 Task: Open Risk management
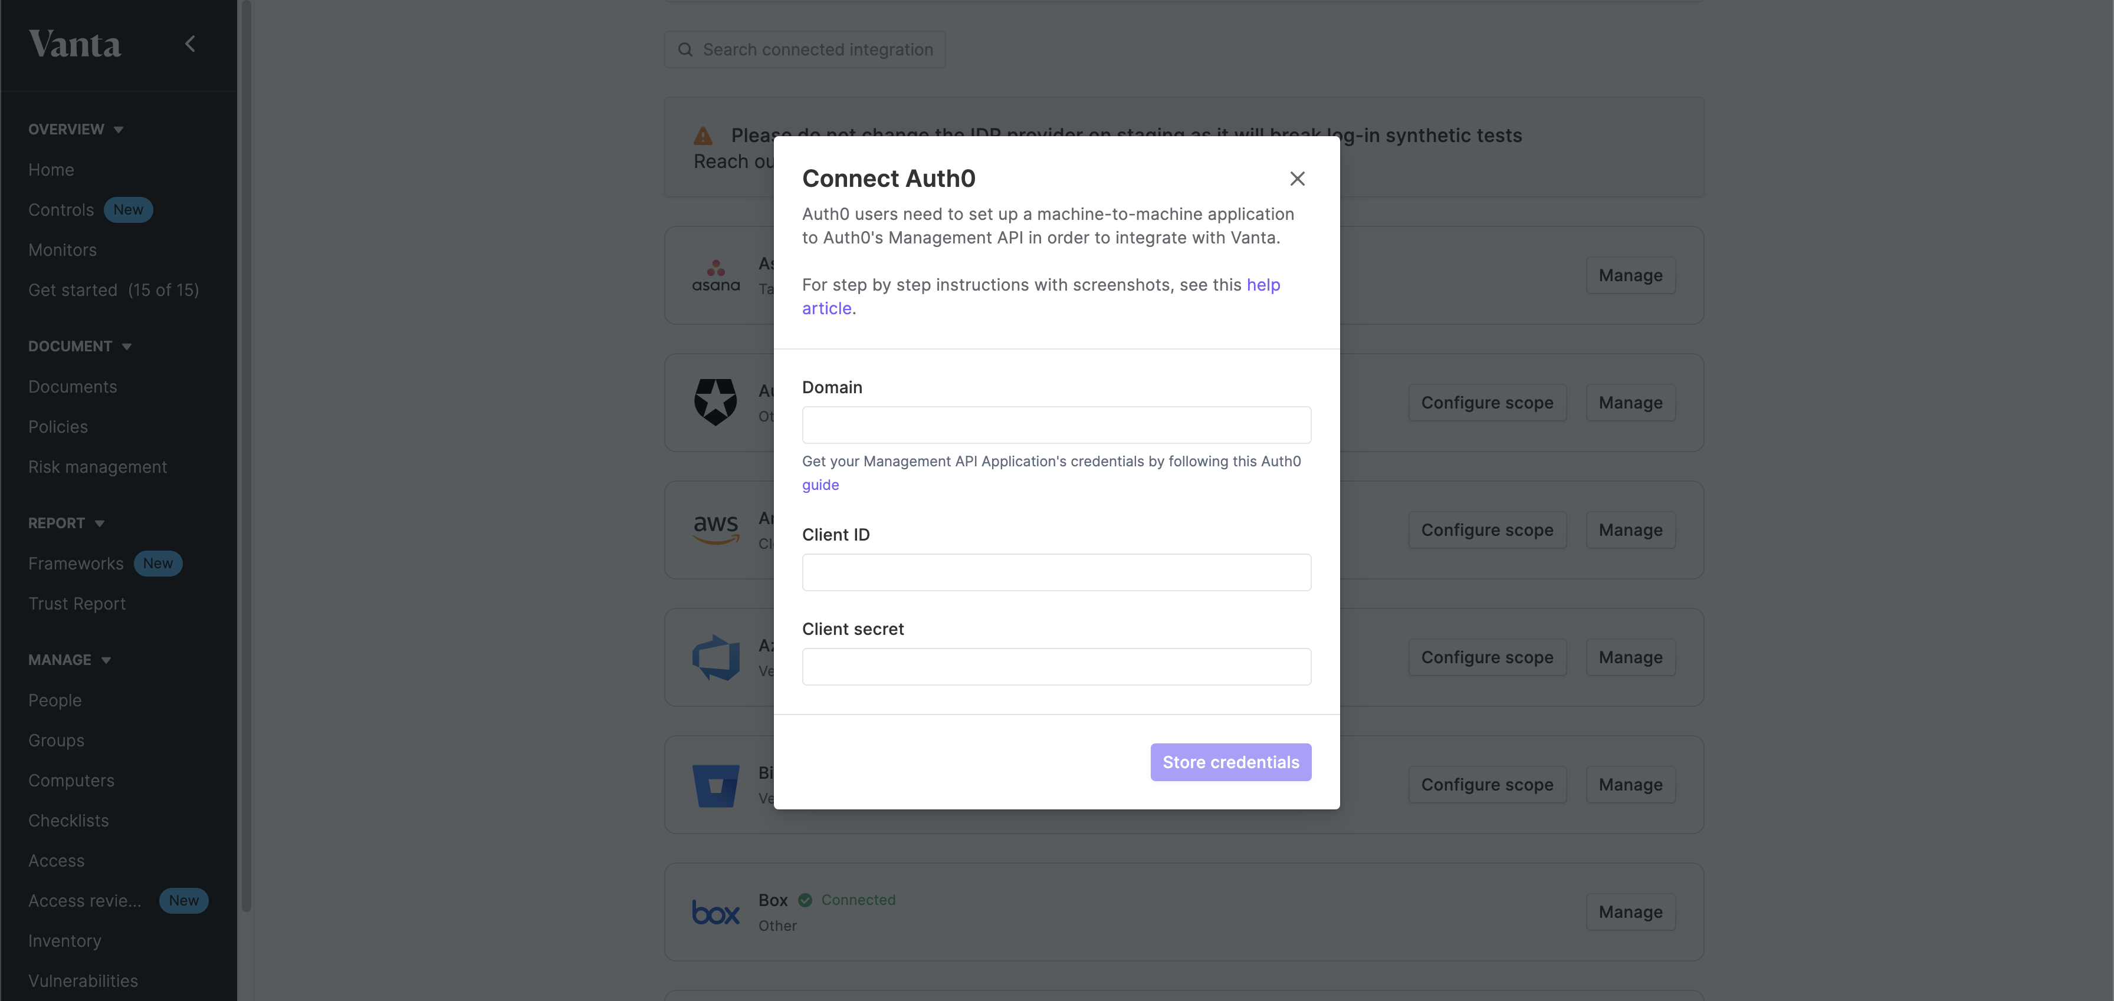[x=98, y=467]
